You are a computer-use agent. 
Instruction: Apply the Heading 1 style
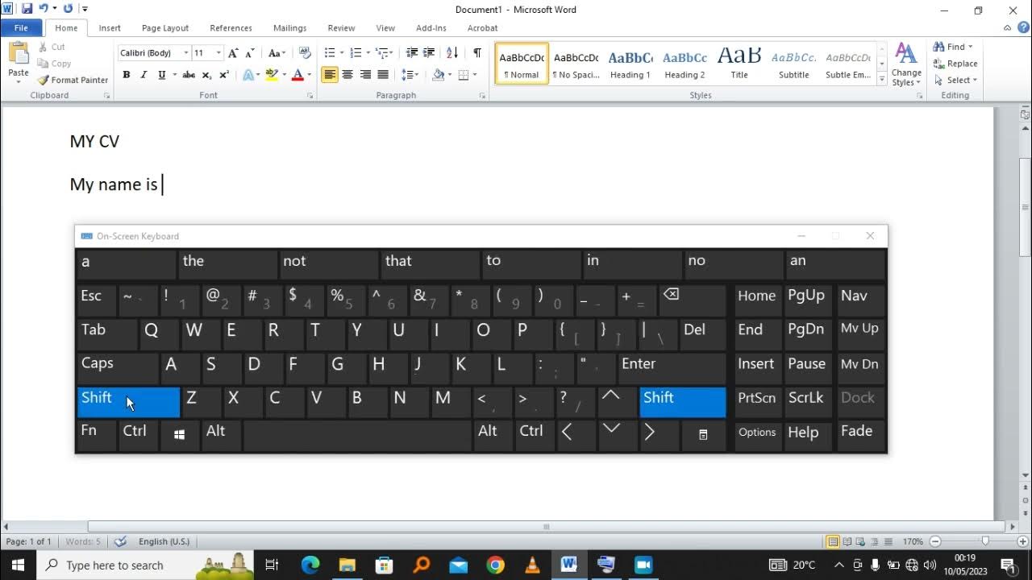[630, 64]
